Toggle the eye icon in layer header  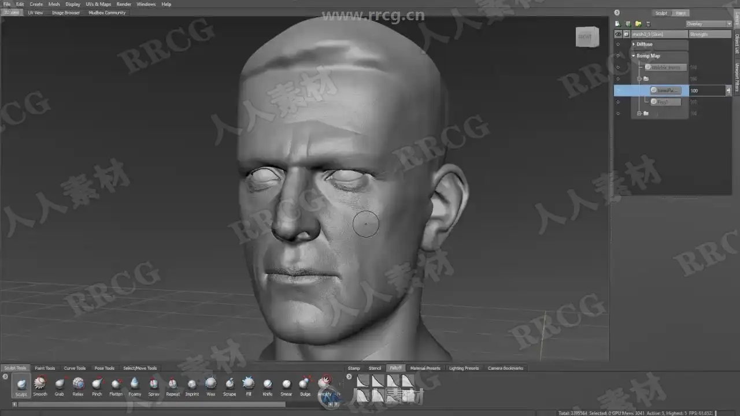618,34
